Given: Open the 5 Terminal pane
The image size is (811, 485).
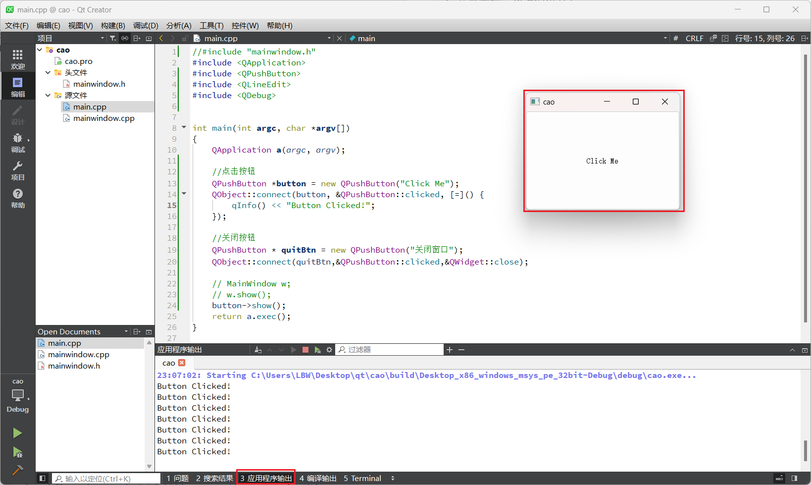Looking at the screenshot, I should coord(362,478).
